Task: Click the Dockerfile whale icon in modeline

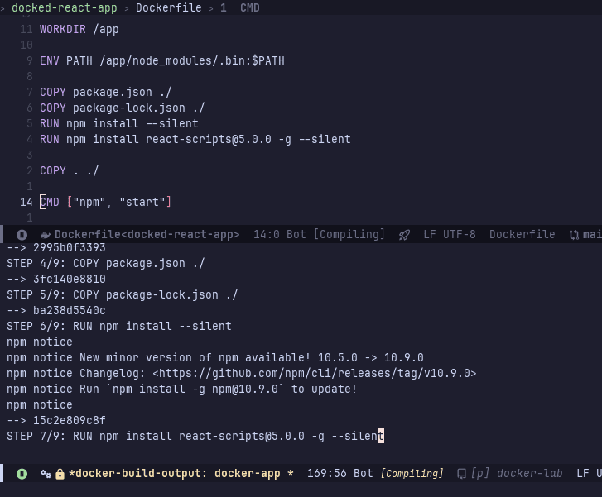Action: pos(46,235)
